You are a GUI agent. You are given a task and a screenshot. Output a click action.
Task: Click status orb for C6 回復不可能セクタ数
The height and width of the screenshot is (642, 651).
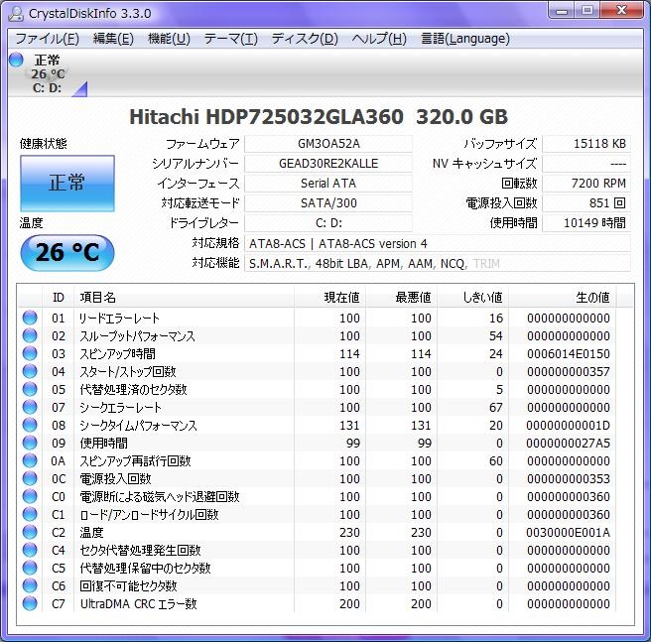point(30,585)
